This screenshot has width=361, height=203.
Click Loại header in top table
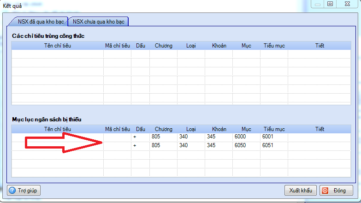[191, 46]
